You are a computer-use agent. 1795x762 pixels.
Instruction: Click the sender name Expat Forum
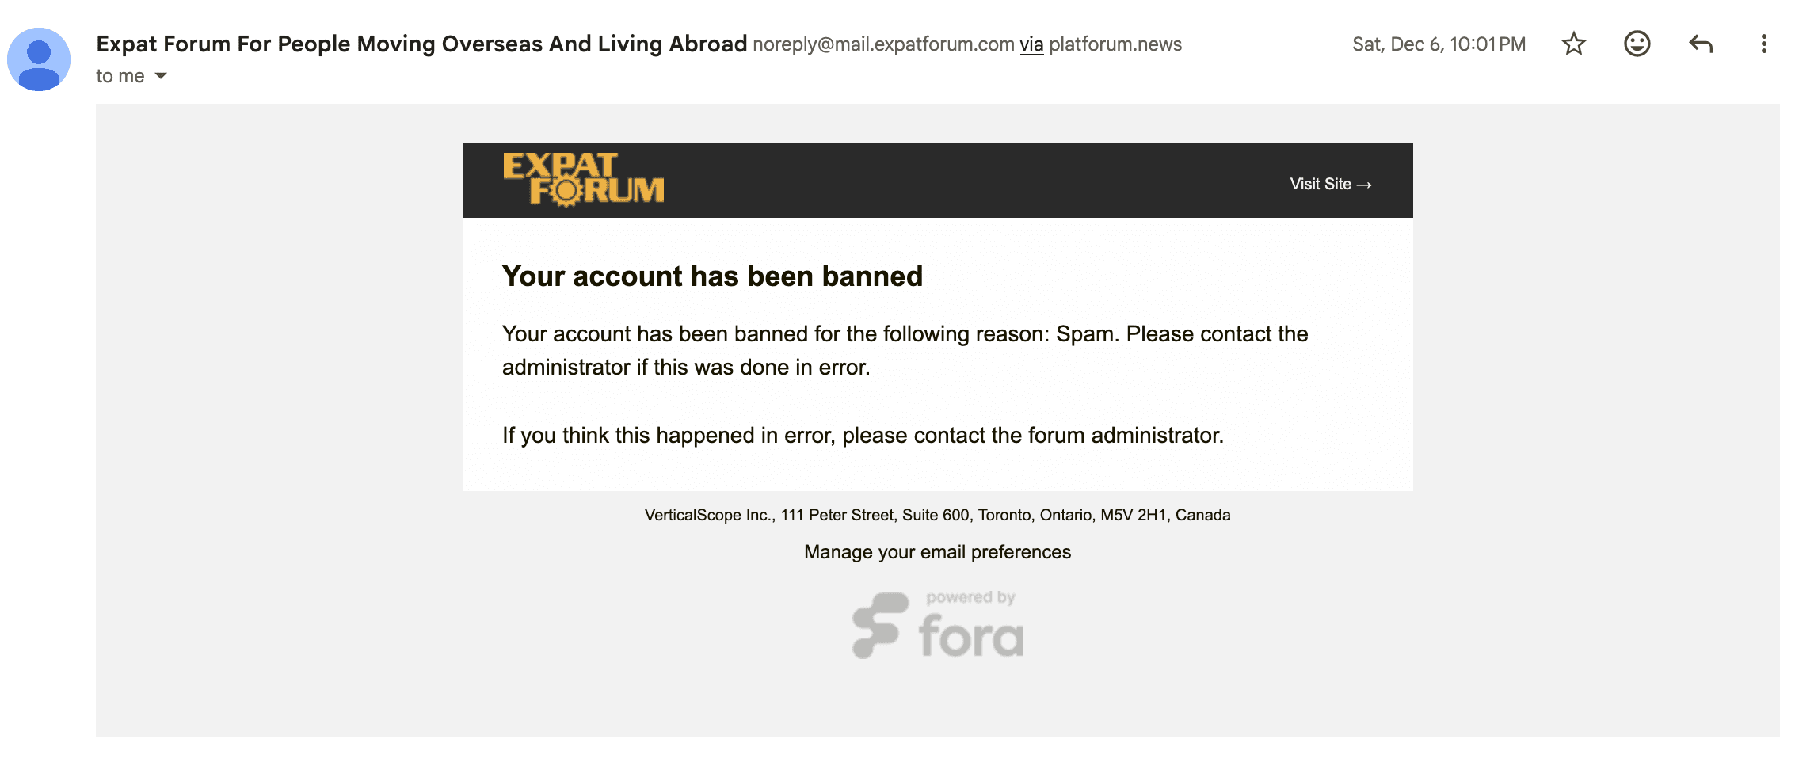[x=421, y=44]
